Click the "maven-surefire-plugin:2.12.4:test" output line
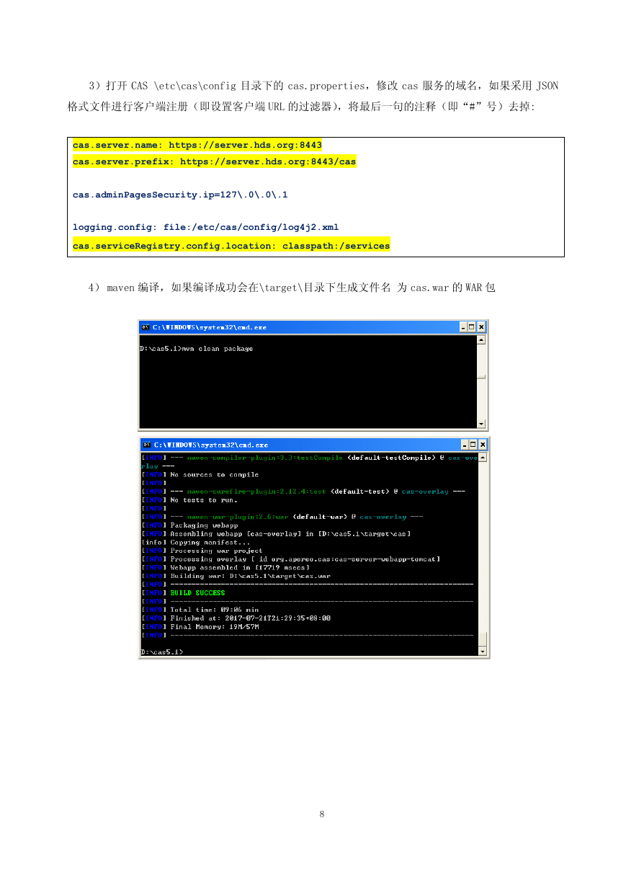The image size is (626, 885). pos(303,492)
